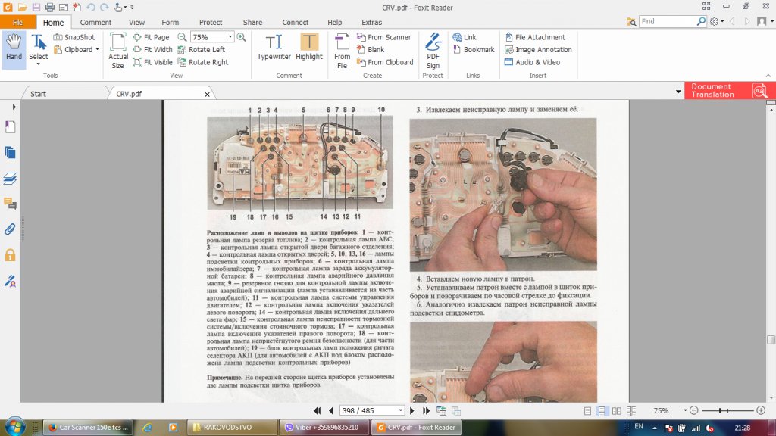Open the Protect ribbon tab
Viewport: 776px width, 436px height.
[x=211, y=23]
